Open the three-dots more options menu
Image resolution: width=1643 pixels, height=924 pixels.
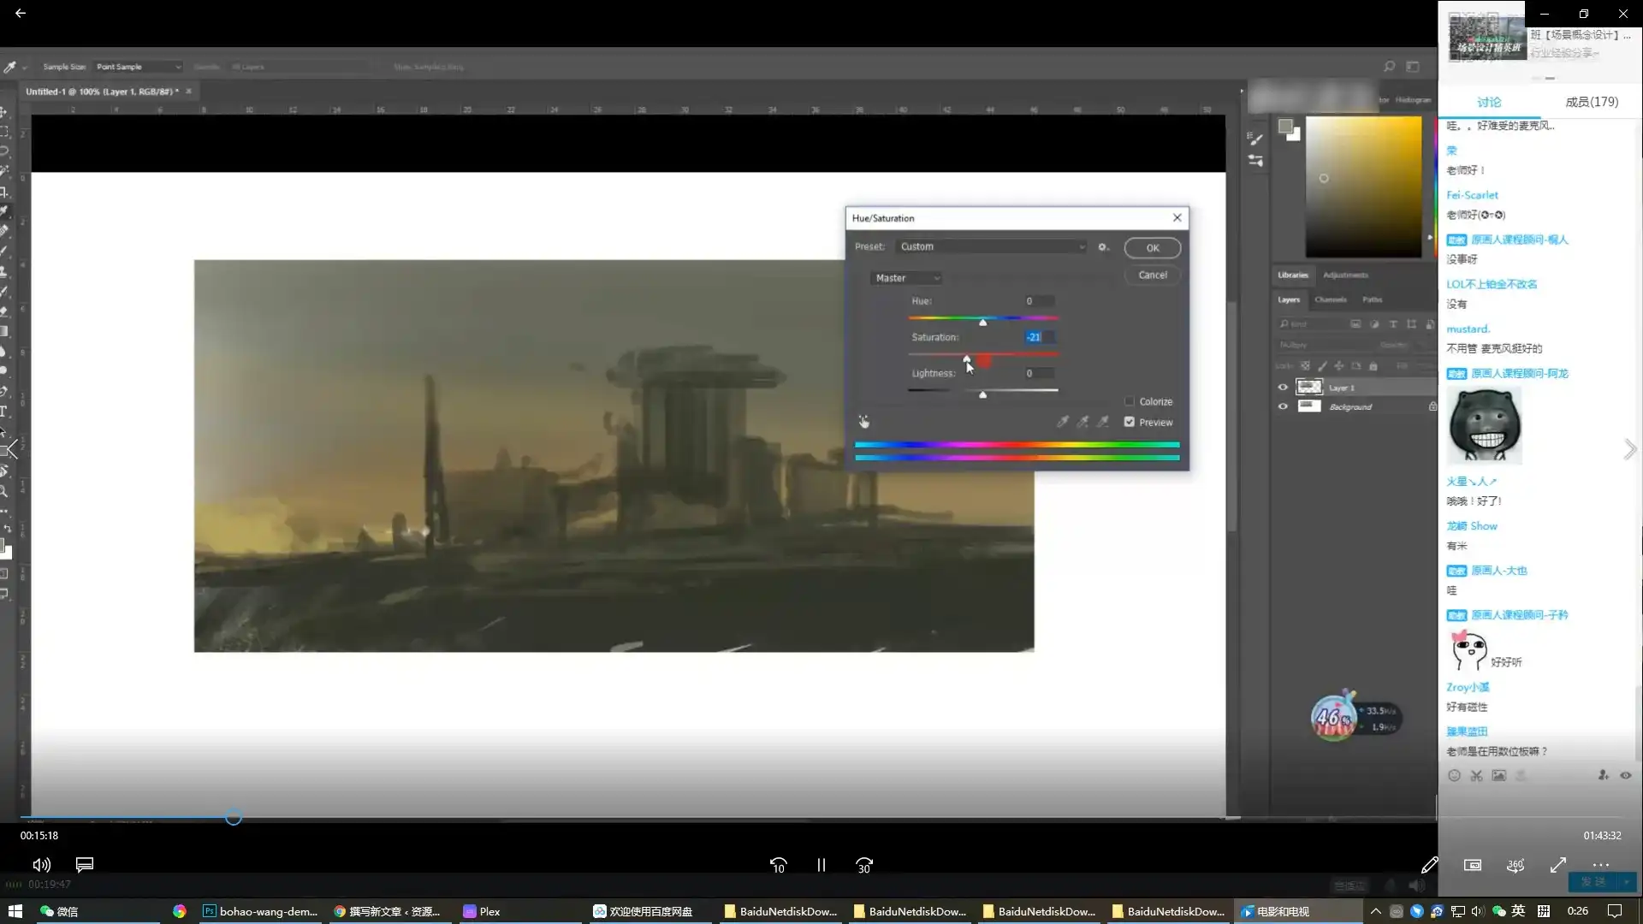pos(1600,865)
